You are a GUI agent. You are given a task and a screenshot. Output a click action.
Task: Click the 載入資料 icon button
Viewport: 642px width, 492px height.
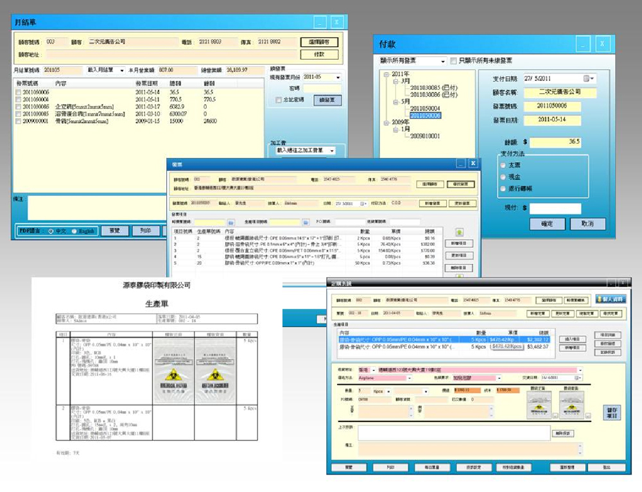609,299
